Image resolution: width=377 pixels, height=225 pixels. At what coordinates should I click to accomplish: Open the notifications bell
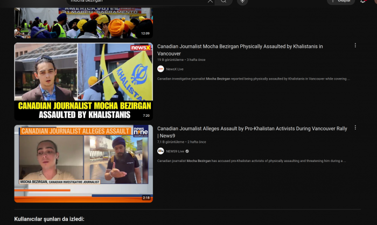(x=363, y=1)
